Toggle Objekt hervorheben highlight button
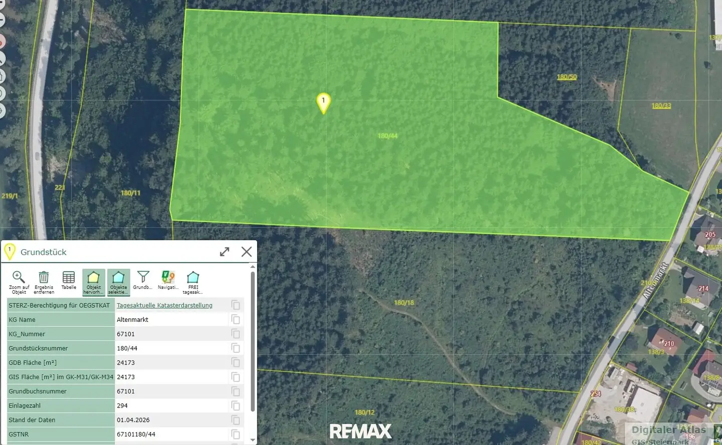The width and height of the screenshot is (722, 445). tap(94, 282)
